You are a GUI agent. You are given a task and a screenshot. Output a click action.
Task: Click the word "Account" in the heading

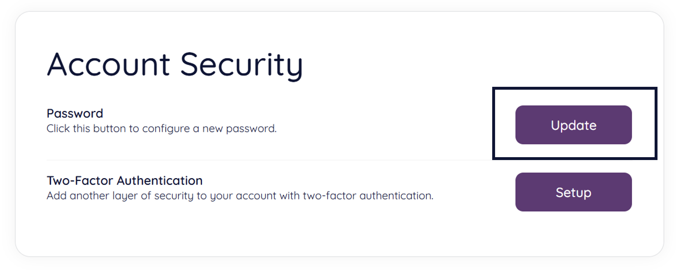click(109, 65)
